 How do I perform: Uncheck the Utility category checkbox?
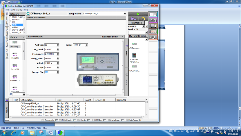pos(11,25)
